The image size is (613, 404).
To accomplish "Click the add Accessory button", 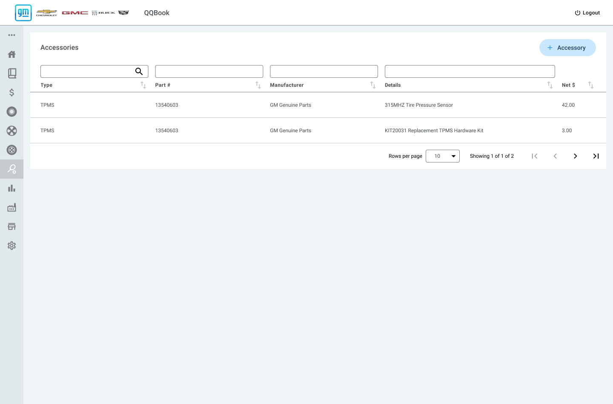I will coord(567,48).
